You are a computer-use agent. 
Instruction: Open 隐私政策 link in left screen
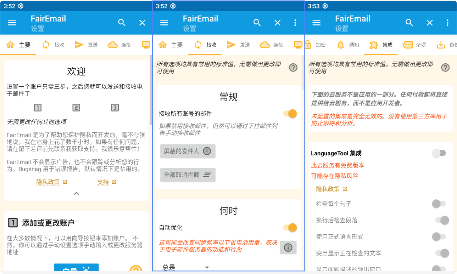coord(52,182)
